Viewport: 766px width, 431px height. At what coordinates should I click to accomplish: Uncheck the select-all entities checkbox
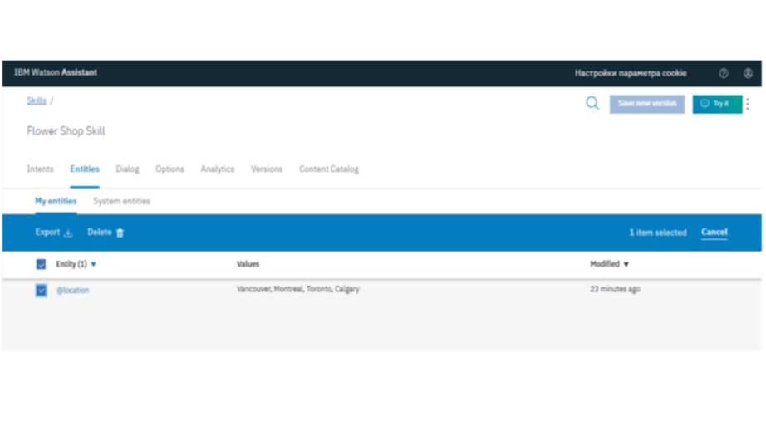pyautogui.click(x=41, y=265)
